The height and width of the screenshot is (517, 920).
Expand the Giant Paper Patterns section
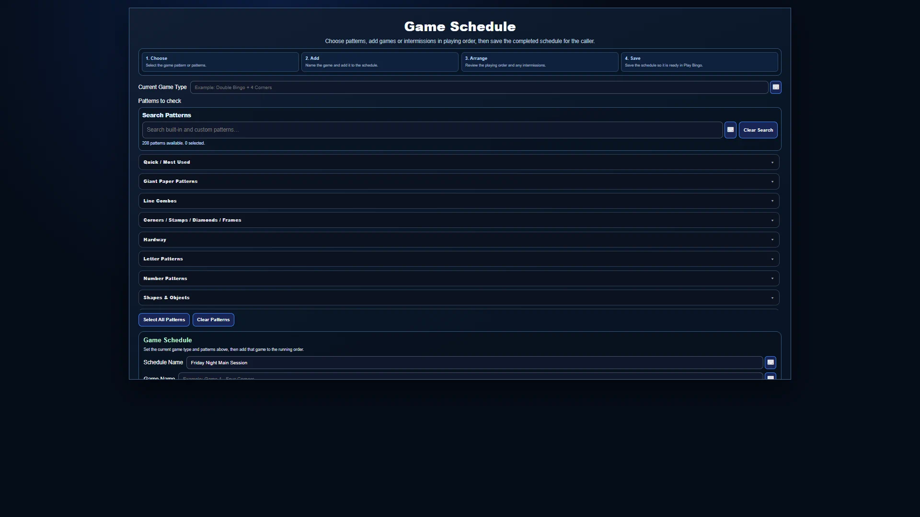coord(459,181)
